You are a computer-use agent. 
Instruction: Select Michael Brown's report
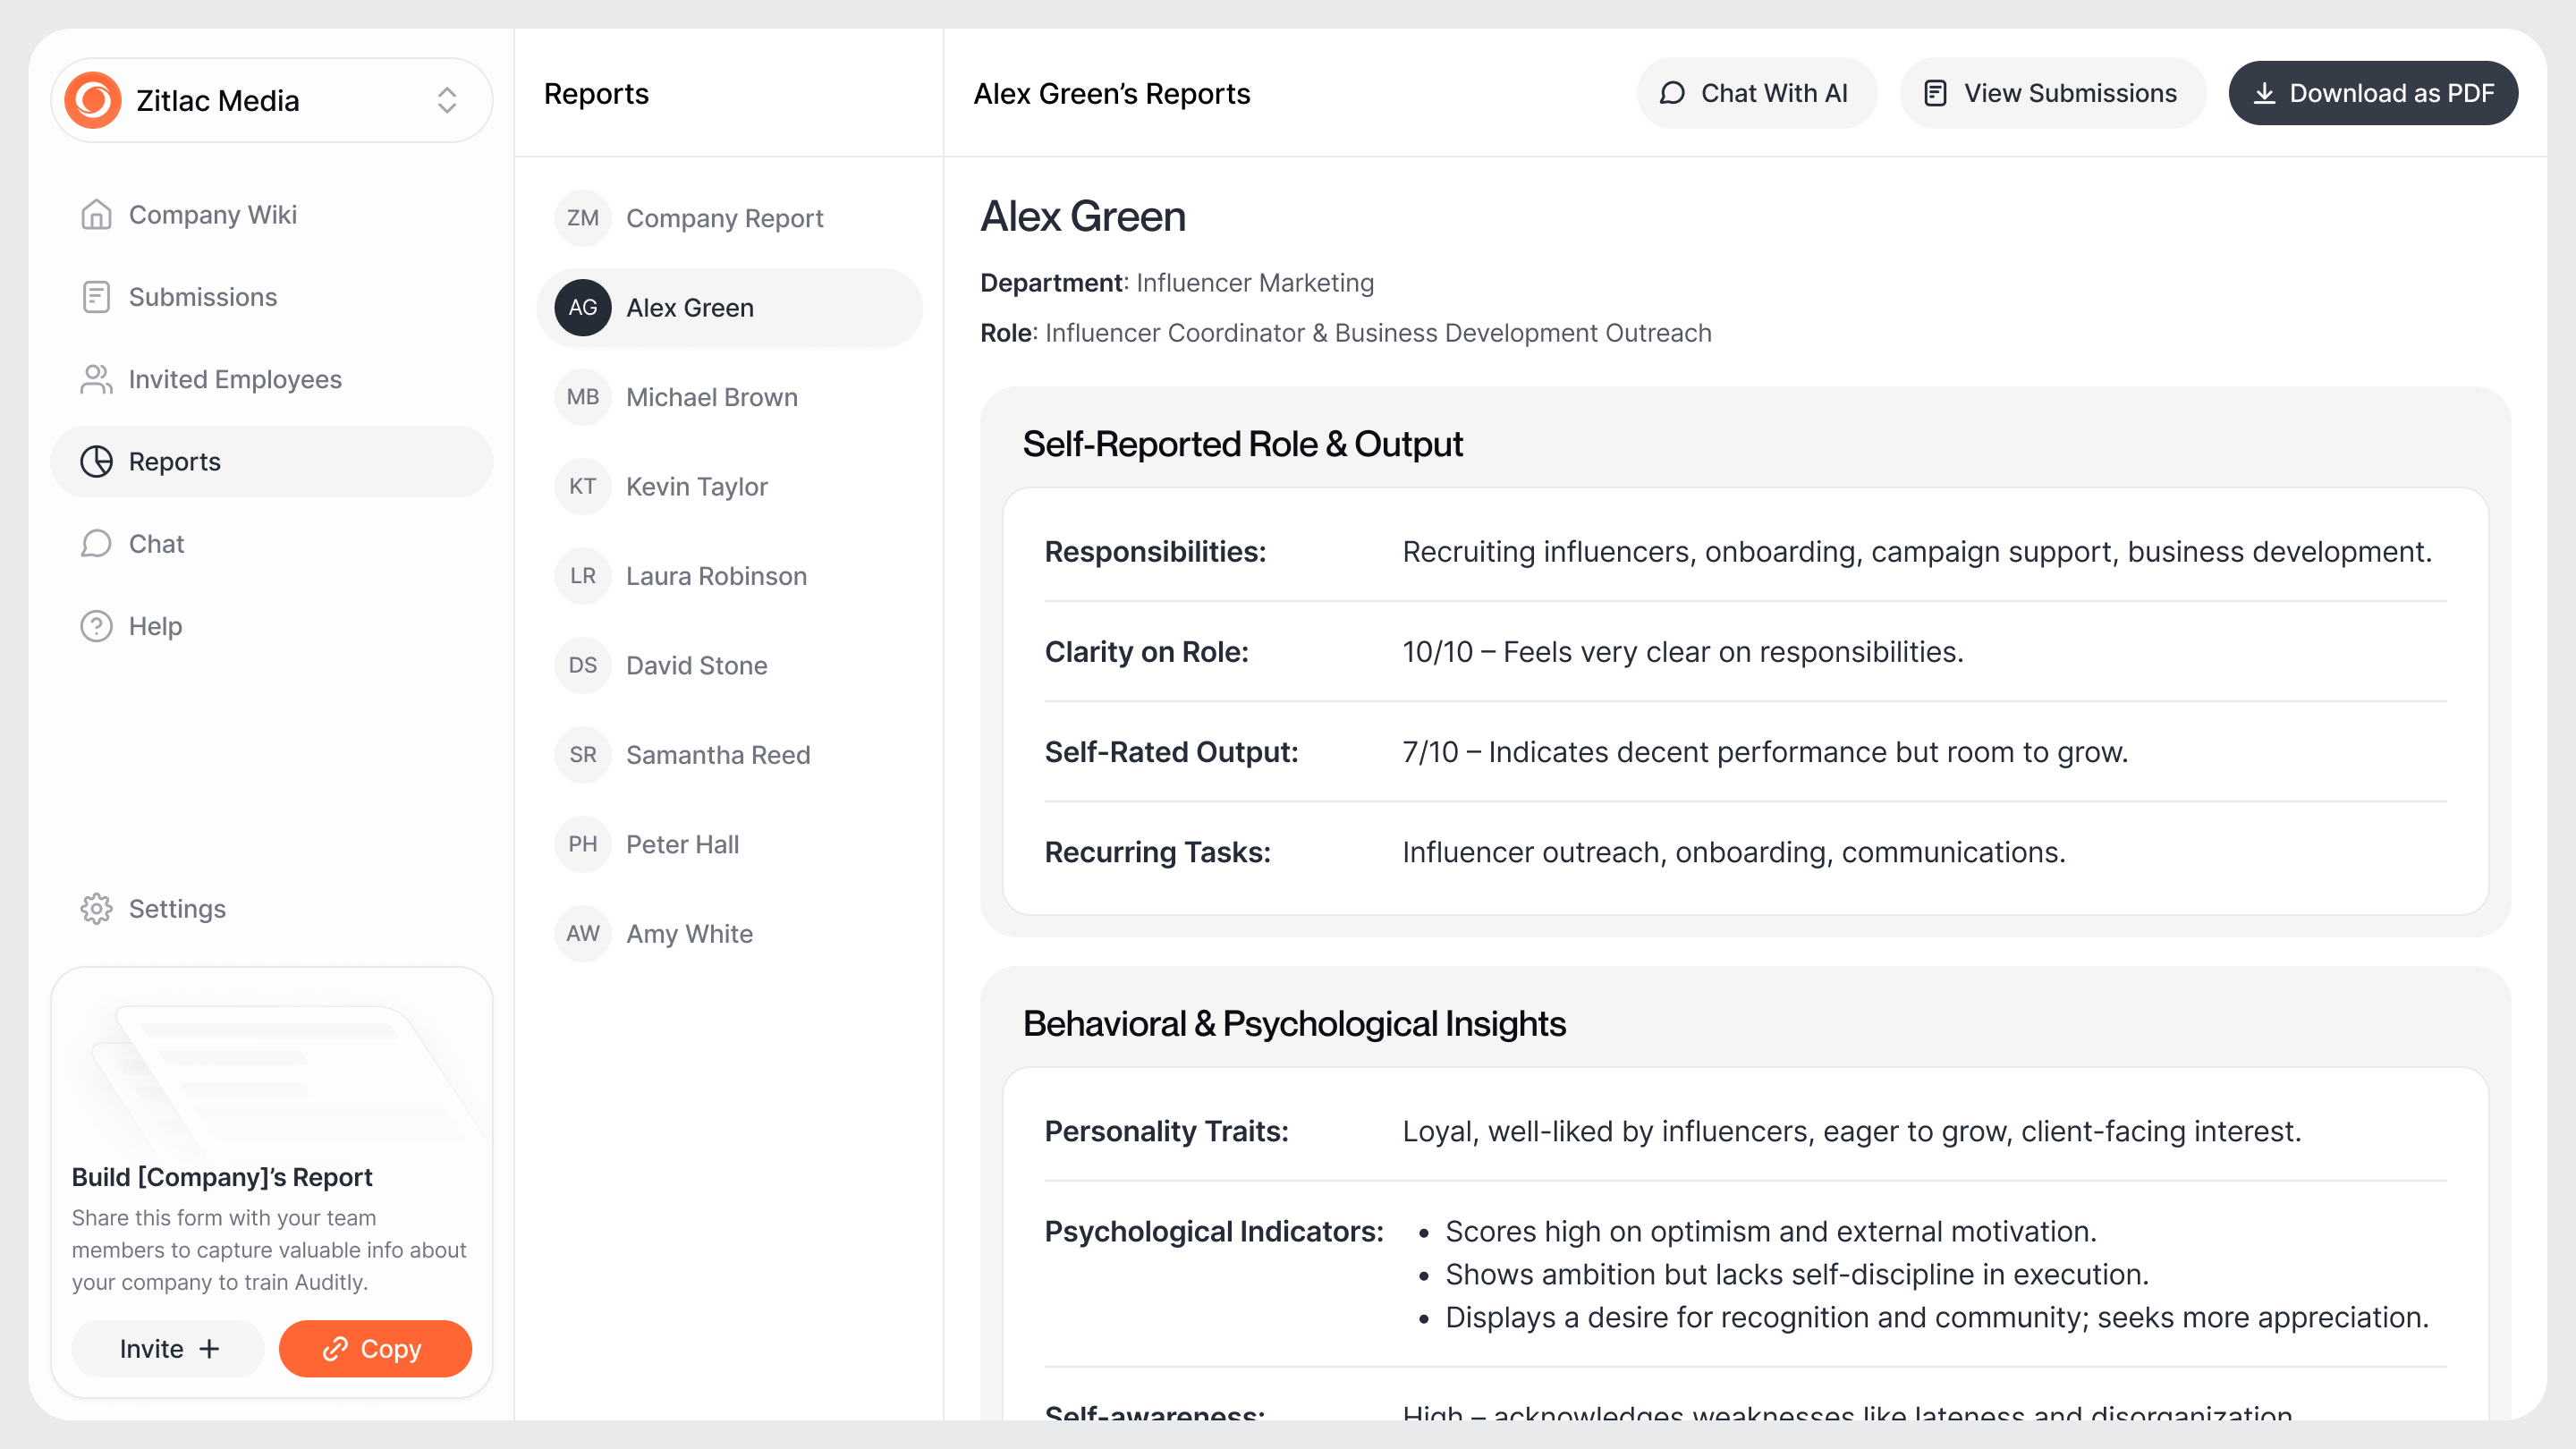click(x=711, y=397)
